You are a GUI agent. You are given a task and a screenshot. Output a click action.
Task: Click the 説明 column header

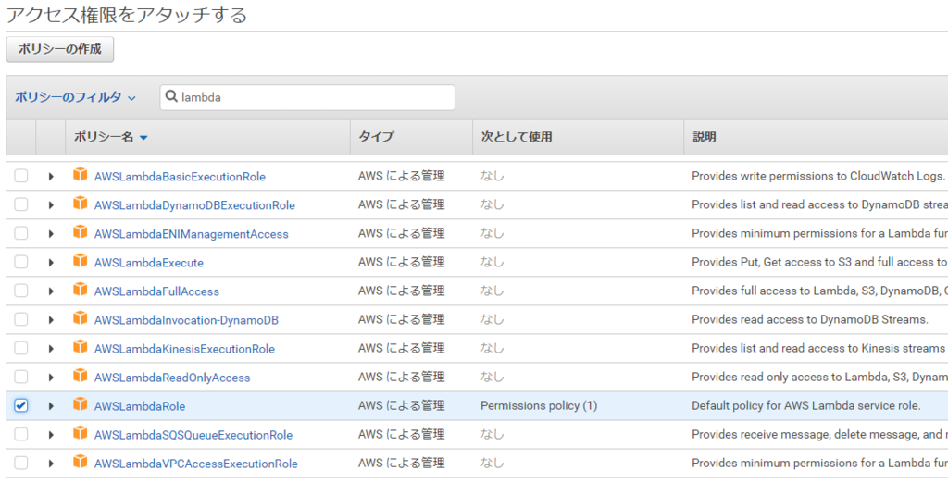705,137
